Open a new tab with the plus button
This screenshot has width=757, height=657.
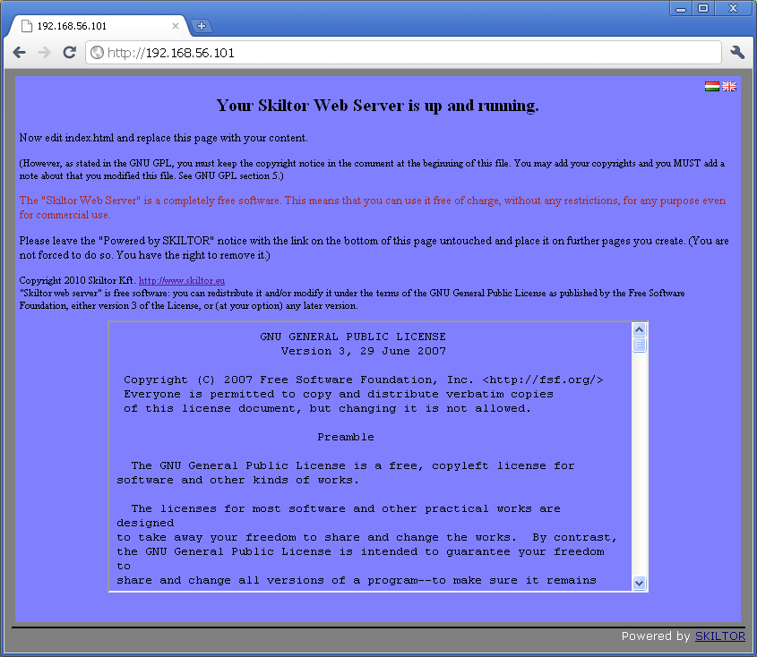pyautogui.click(x=202, y=26)
